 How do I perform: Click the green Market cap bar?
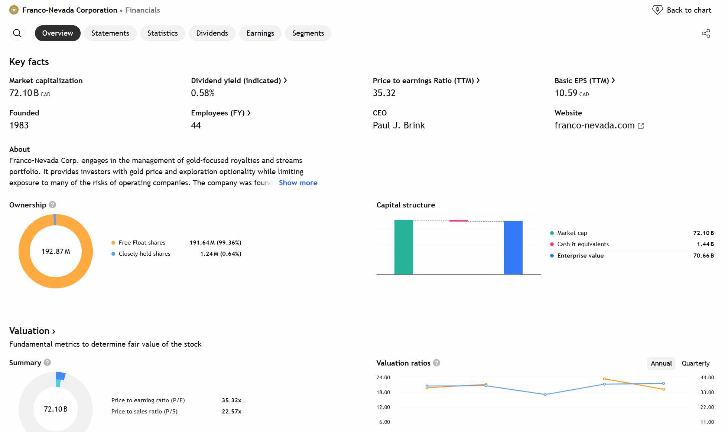pyautogui.click(x=404, y=247)
